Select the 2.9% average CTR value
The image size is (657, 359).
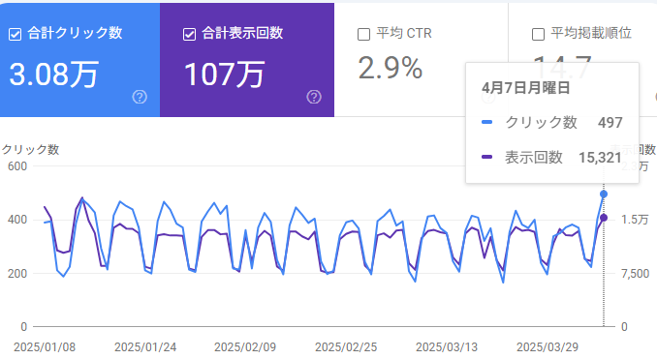[391, 68]
